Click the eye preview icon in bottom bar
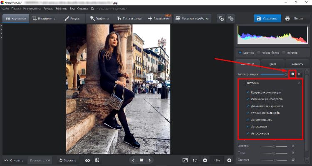This screenshot has height=166, width=312. click(87, 160)
